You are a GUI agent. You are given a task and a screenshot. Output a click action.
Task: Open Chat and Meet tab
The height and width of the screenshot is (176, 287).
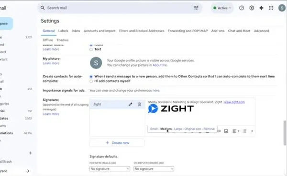point(239,31)
